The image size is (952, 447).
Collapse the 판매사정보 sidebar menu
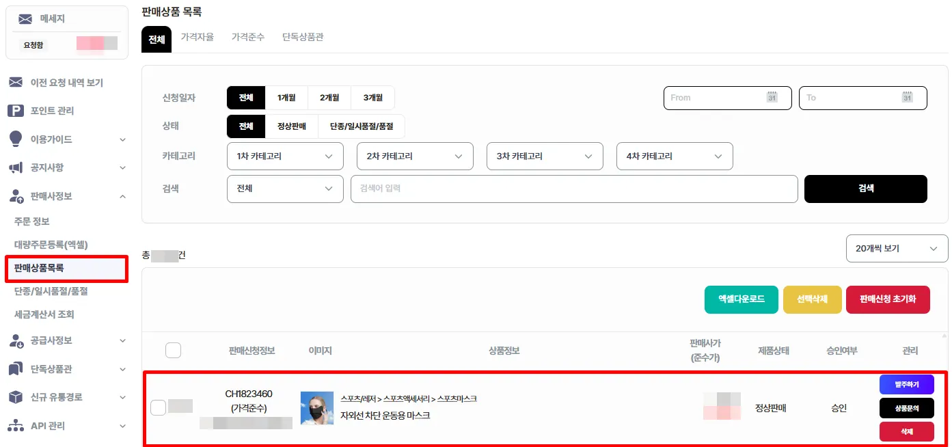click(x=122, y=196)
